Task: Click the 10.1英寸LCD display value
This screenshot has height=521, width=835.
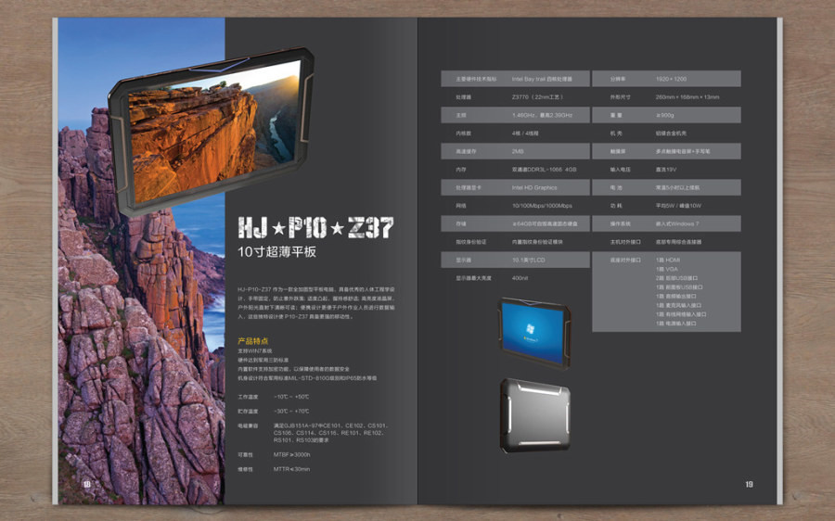Action: pos(531,260)
